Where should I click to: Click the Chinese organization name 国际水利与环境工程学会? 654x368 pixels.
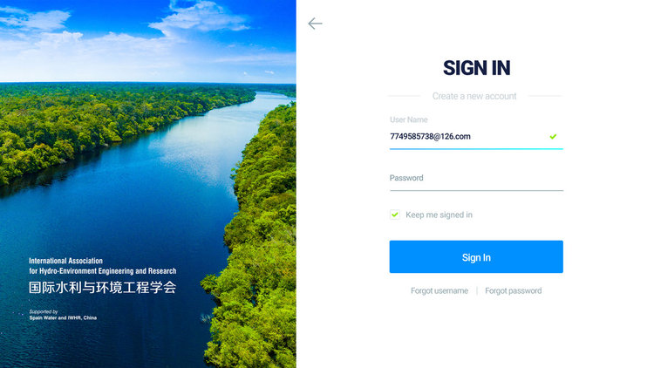tap(103, 287)
